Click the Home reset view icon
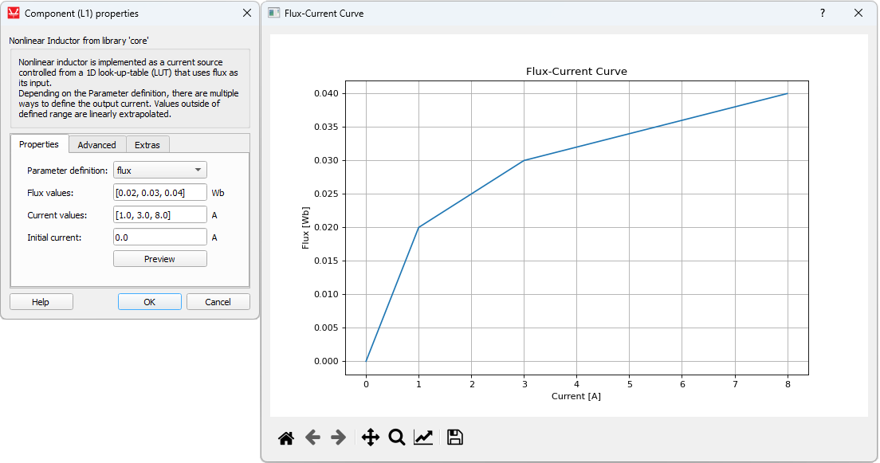 tap(286, 437)
